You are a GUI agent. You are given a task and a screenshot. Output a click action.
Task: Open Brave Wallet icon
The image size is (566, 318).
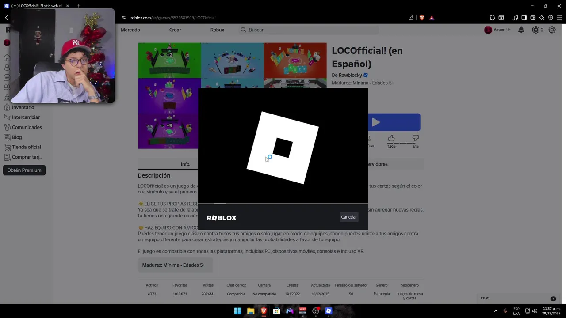(533, 18)
